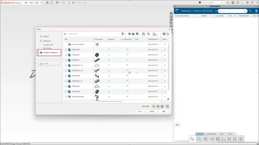The image size is (259, 145).
Task: Click the Search Commands field
Action: pos(211,3)
